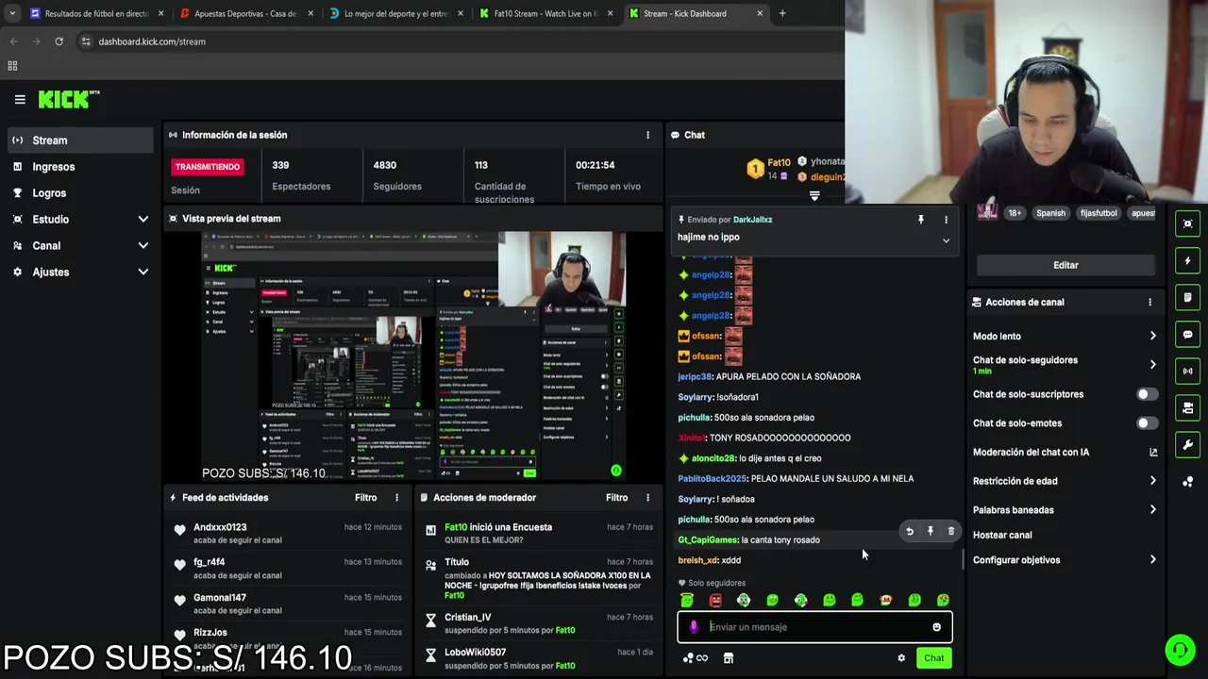Select the first green angel emote
This screenshot has width=1208, height=679.
[687, 600]
